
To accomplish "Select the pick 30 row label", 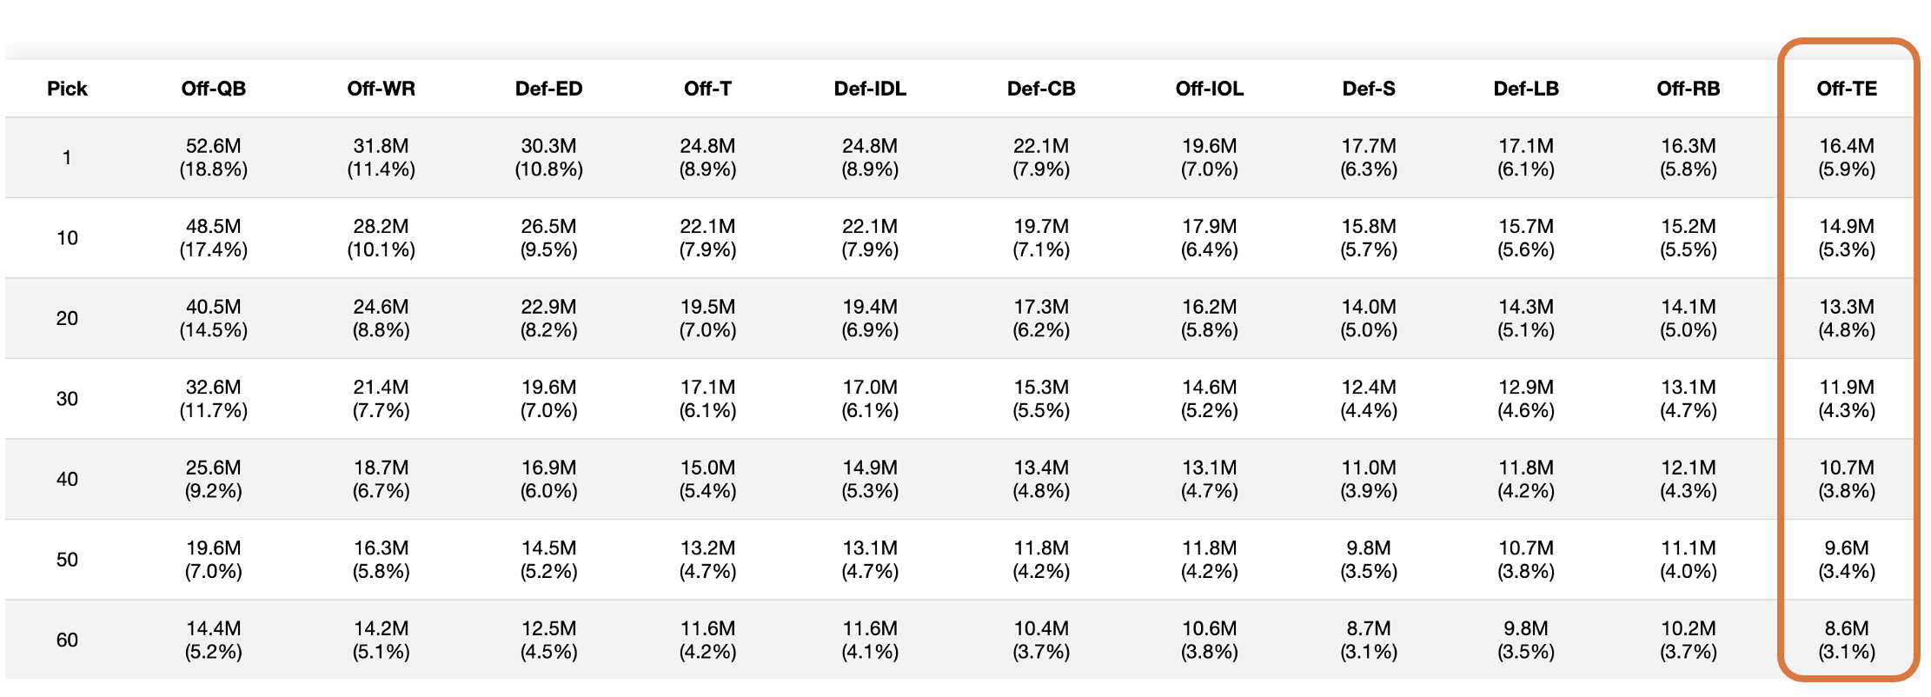I will [x=67, y=399].
